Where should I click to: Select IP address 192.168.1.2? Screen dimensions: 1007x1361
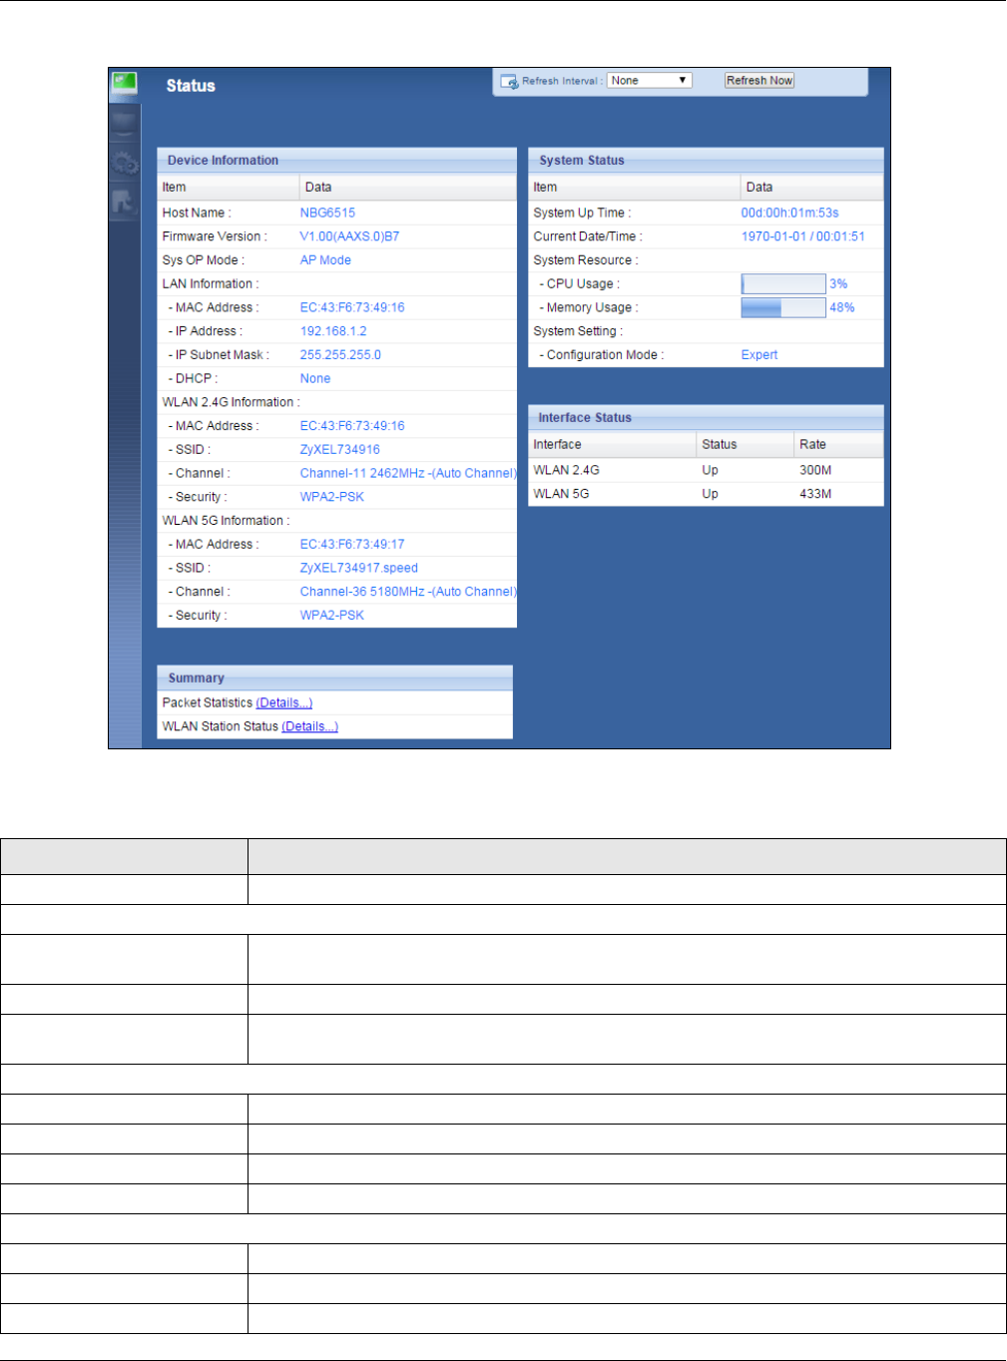point(333,331)
